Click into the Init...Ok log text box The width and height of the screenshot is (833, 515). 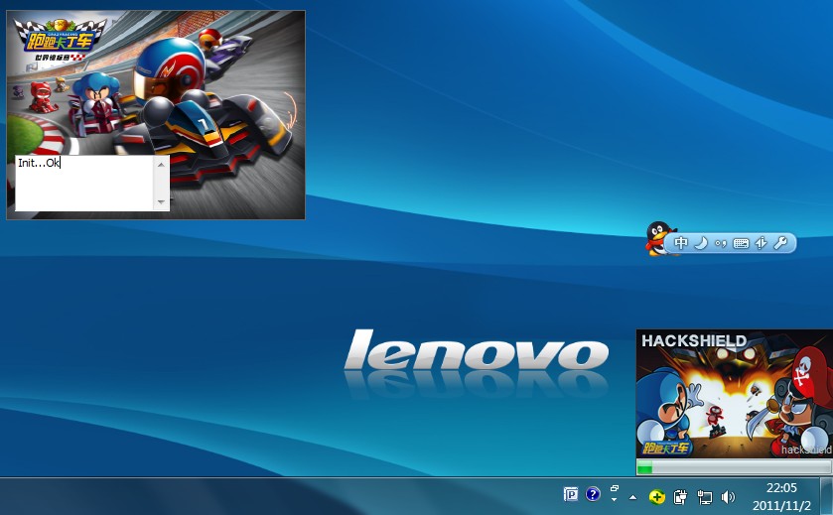click(84, 184)
